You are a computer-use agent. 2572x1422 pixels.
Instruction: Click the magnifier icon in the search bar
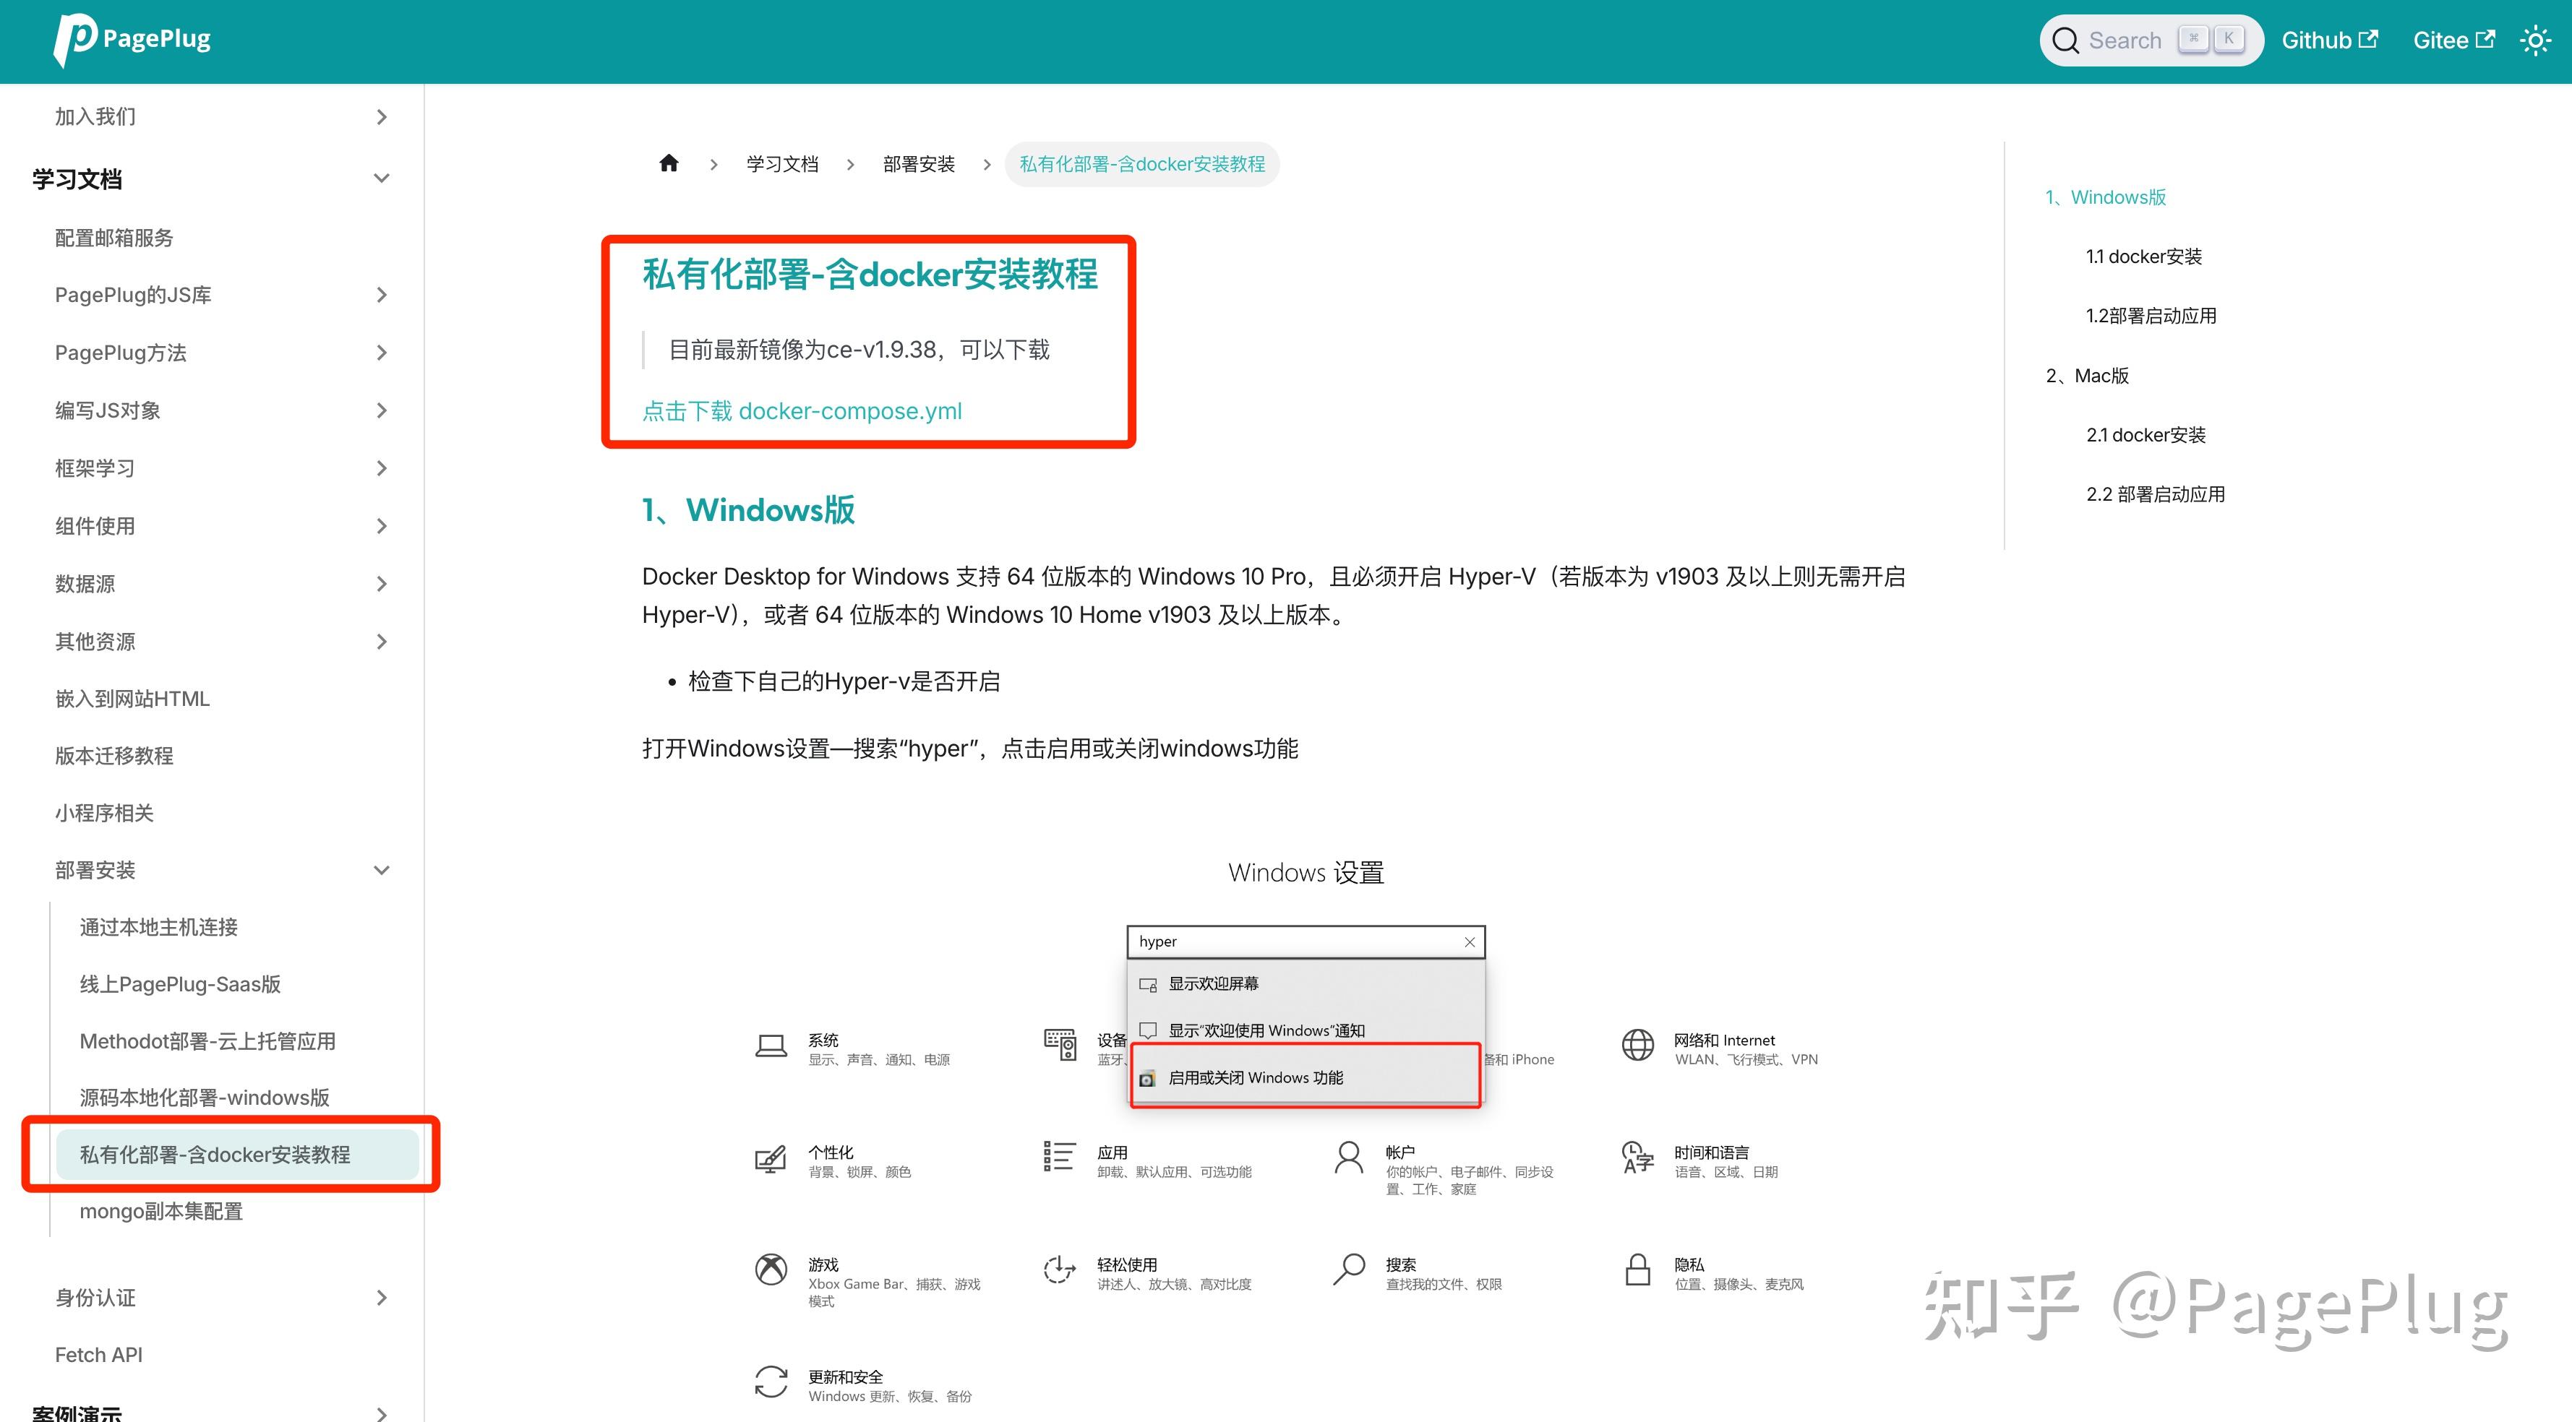pyautogui.click(x=2069, y=40)
